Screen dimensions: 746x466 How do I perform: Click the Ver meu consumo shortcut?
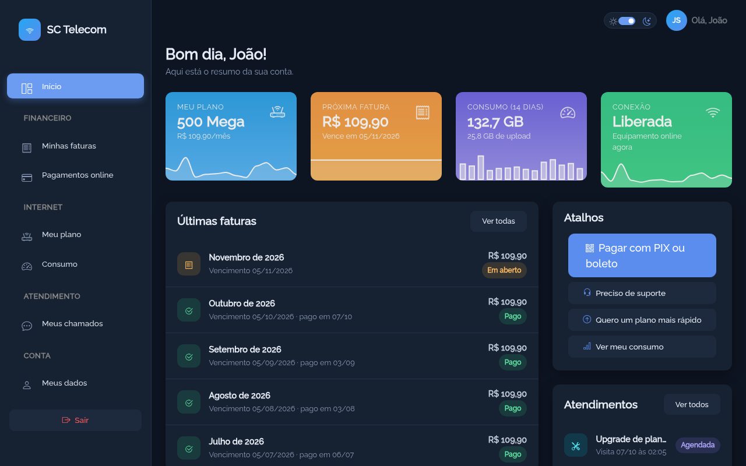642,347
